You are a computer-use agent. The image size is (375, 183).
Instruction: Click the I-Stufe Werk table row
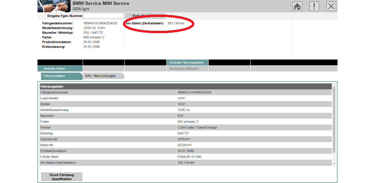click(108, 157)
